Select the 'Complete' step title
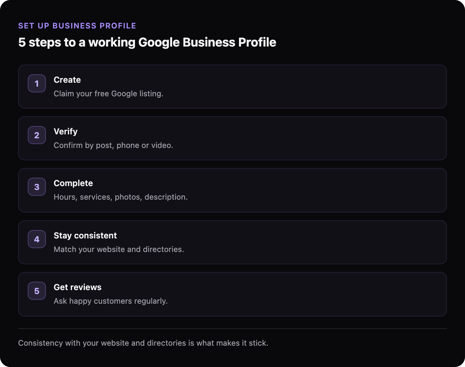The image size is (465, 367). [73, 183]
